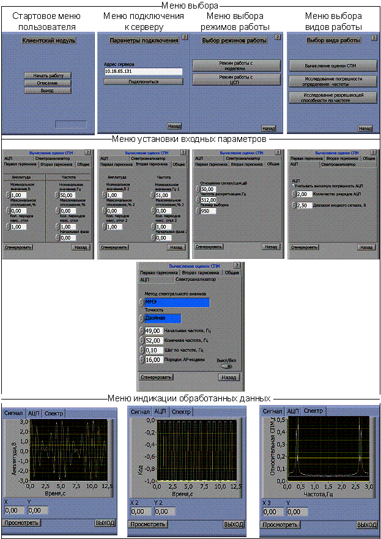Select Первая гармоника tab in the large panel
Viewport: 381px width, 539px height.
click(x=160, y=273)
